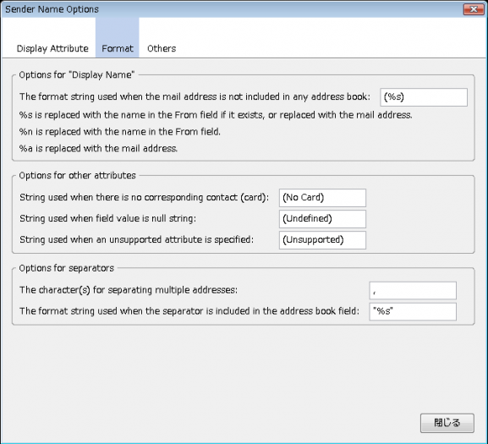488x444 pixels.
Task: Click the (Undefined) null string field
Action: click(322, 219)
